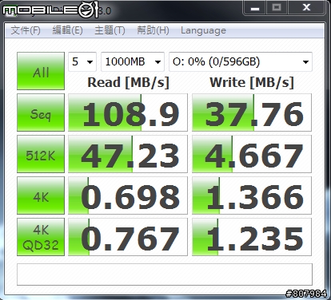Click the Write [MB/s] column header
This screenshot has width=331, height=300.
[252, 82]
